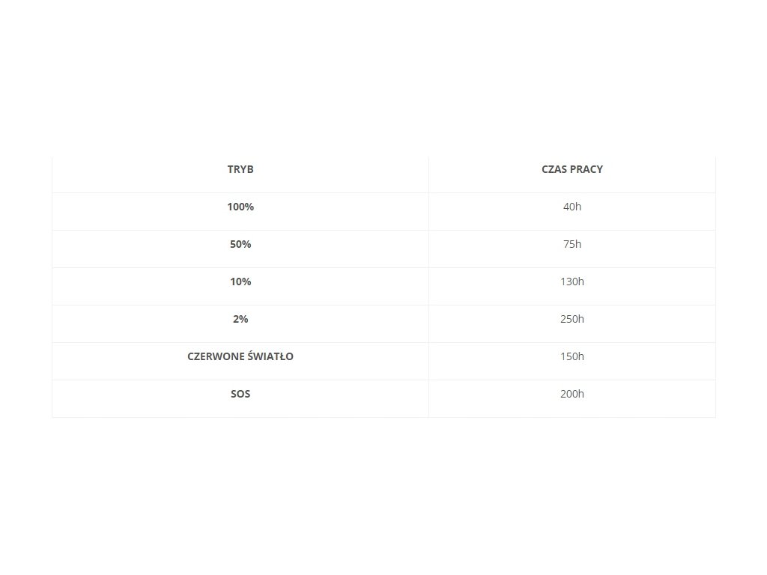767x575 pixels.
Task: Click the TRYB column header
Action: coord(240,169)
